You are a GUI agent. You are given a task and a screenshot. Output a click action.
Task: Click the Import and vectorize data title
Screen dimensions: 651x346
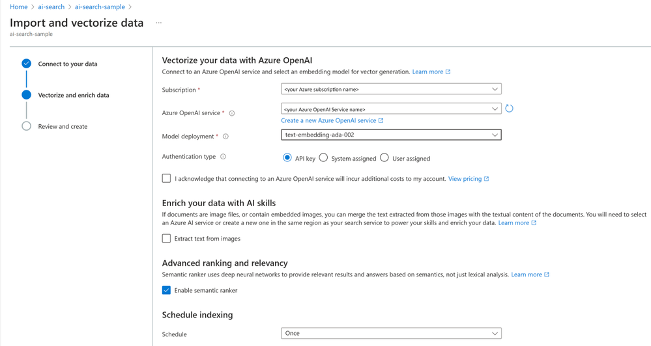[x=77, y=23]
